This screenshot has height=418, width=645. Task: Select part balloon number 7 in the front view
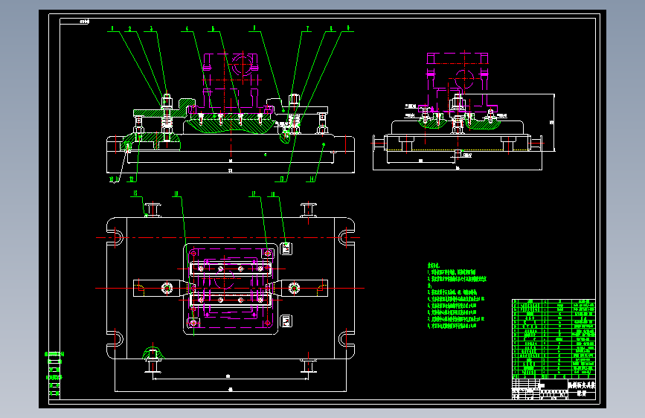[307, 28]
